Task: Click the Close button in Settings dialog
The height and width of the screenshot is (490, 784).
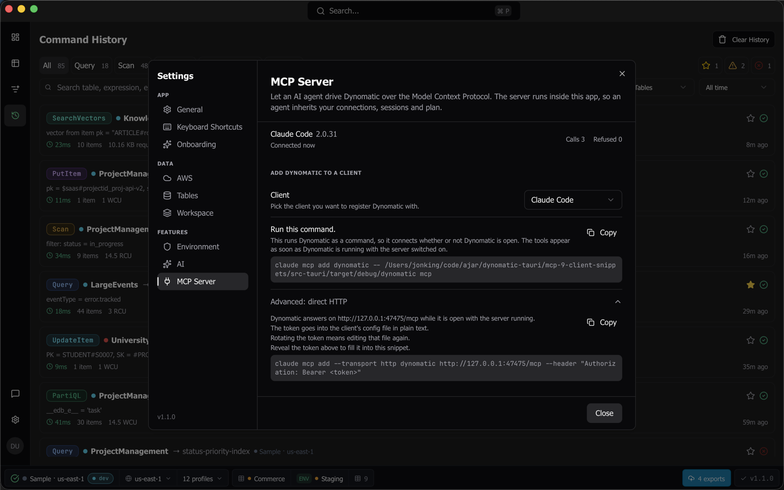Action: click(604, 413)
